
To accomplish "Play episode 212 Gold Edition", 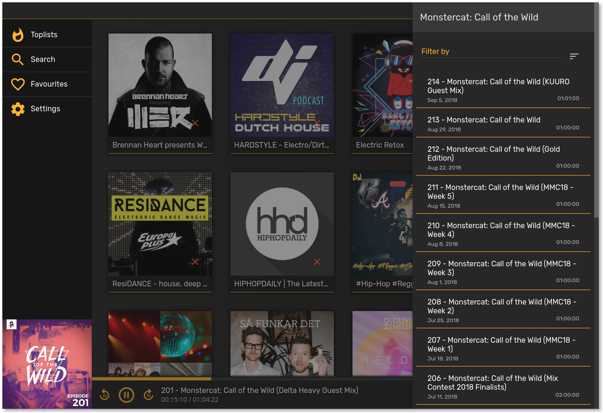I will pos(503,156).
